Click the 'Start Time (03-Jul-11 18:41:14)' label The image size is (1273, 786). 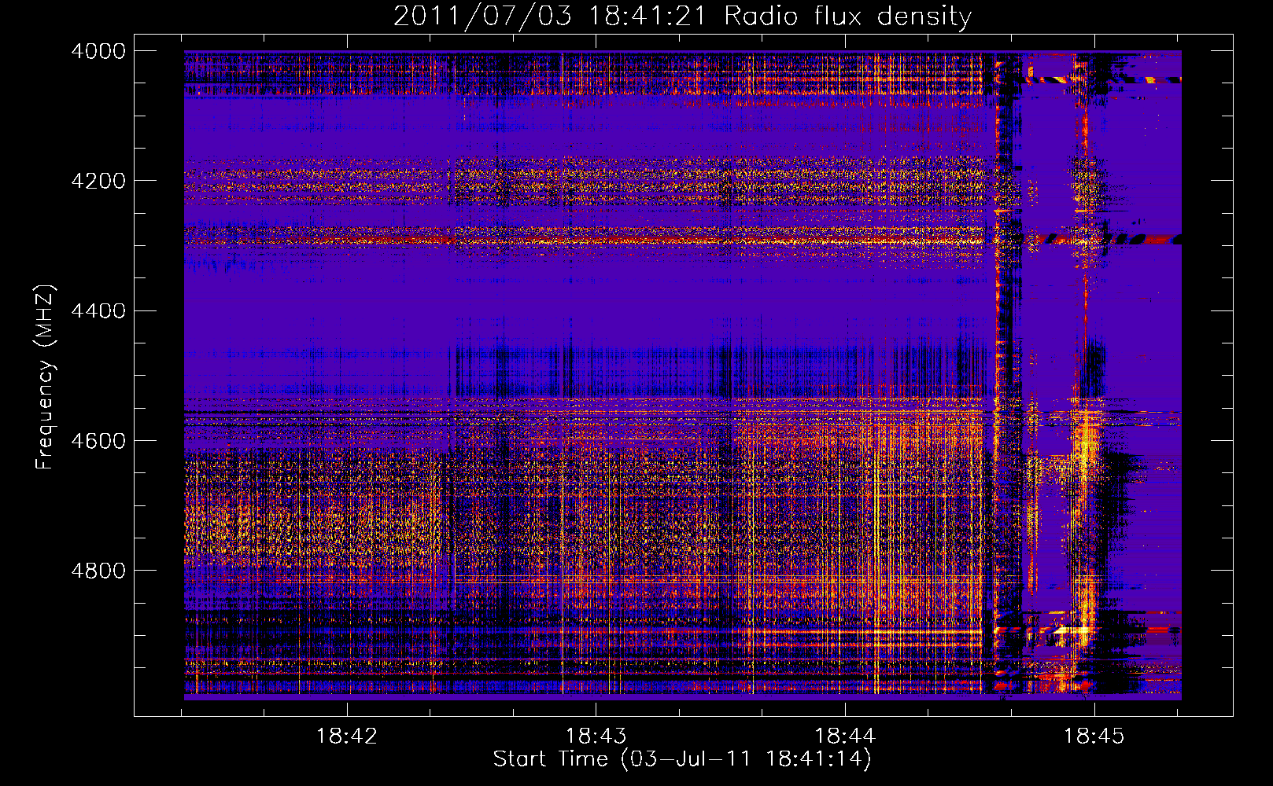[x=682, y=759]
